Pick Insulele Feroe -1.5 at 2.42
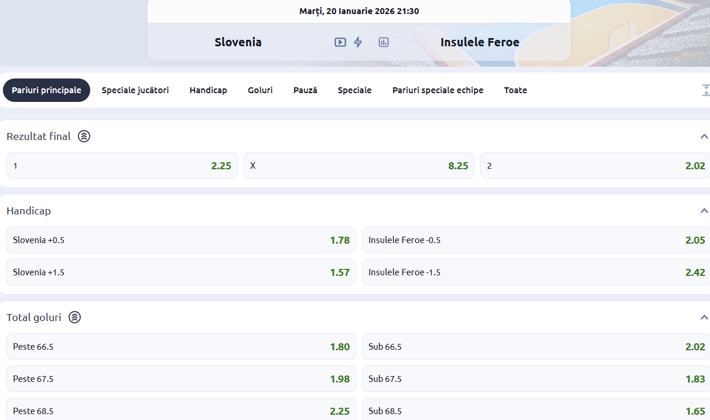Viewport: 710px width, 420px height. [536, 272]
